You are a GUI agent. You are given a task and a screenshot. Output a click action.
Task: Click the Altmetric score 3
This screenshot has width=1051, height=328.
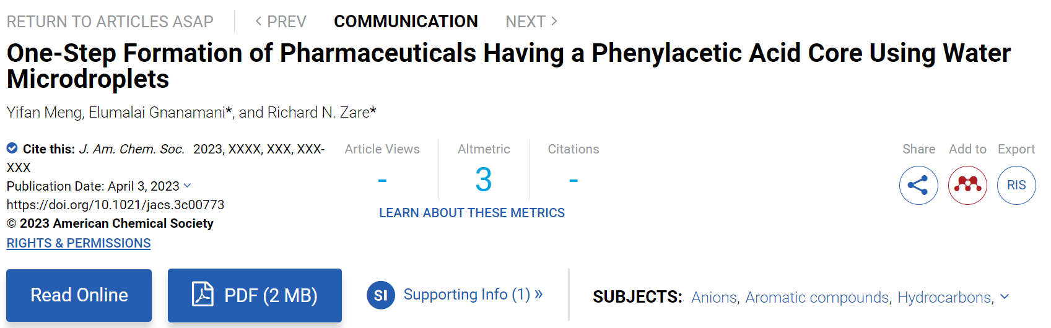pos(484,180)
